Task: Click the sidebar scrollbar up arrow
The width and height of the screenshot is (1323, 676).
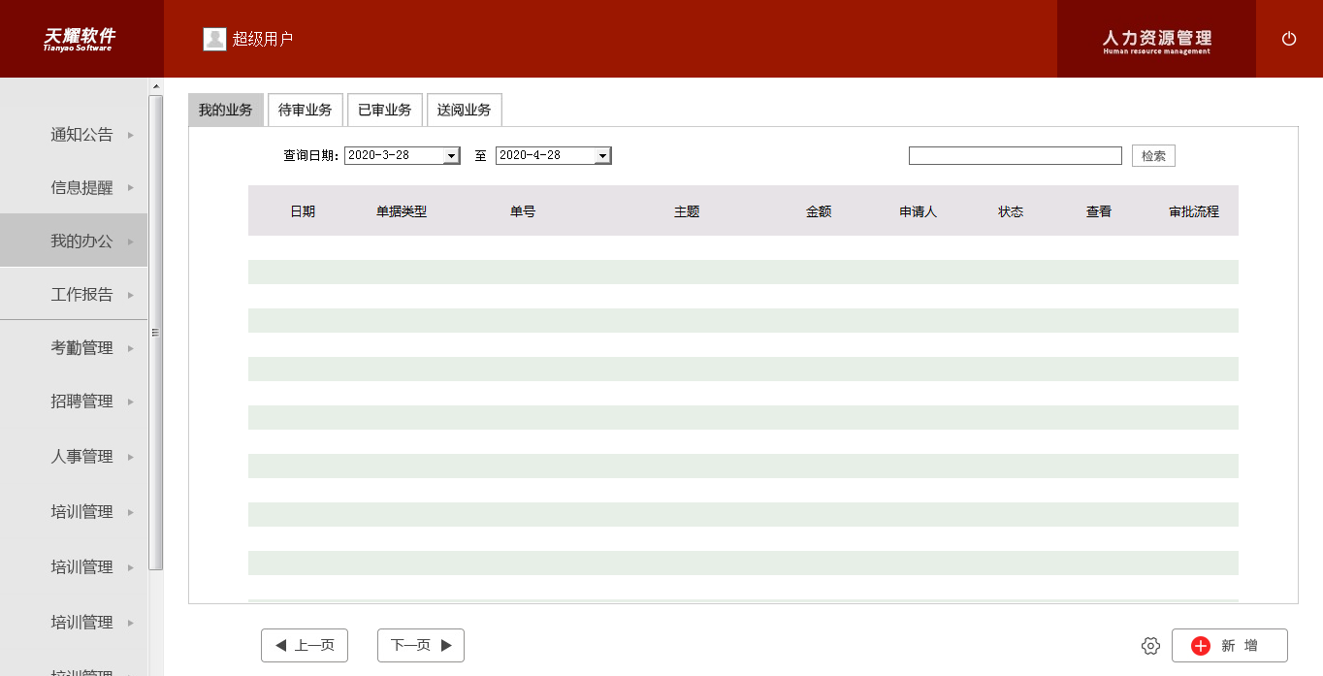Action: click(x=156, y=86)
